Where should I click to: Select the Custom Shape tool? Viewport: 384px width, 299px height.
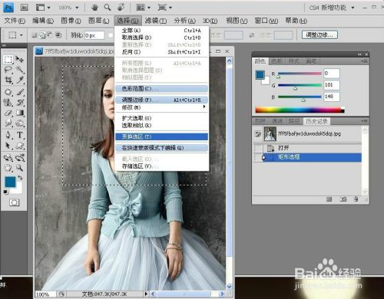[x=20, y=146]
